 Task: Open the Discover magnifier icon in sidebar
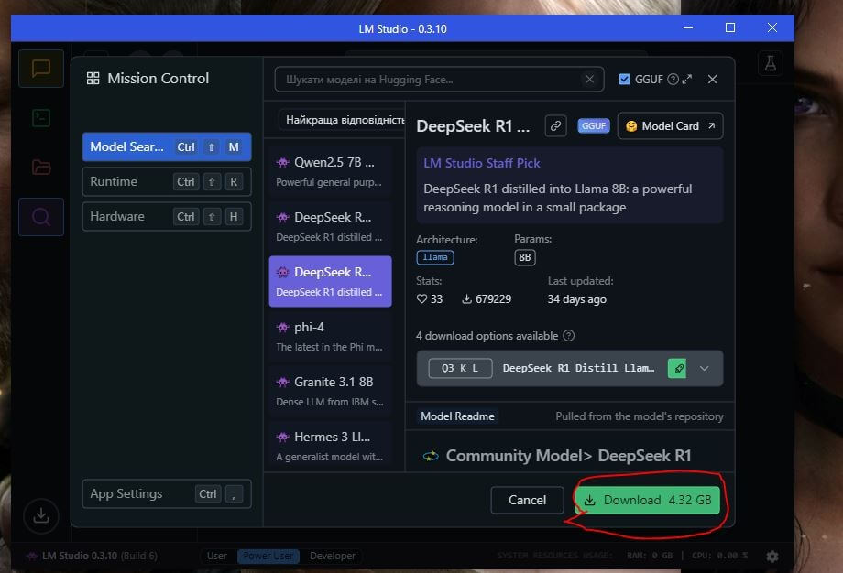click(x=41, y=217)
